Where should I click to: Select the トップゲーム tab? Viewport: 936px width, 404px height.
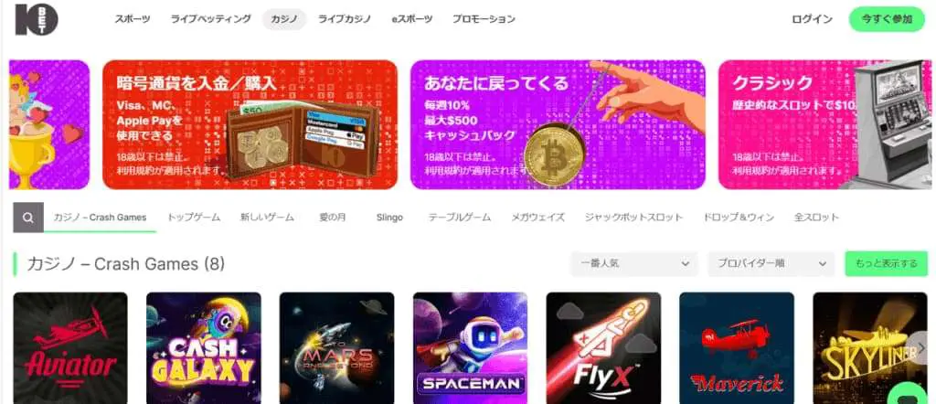point(194,218)
